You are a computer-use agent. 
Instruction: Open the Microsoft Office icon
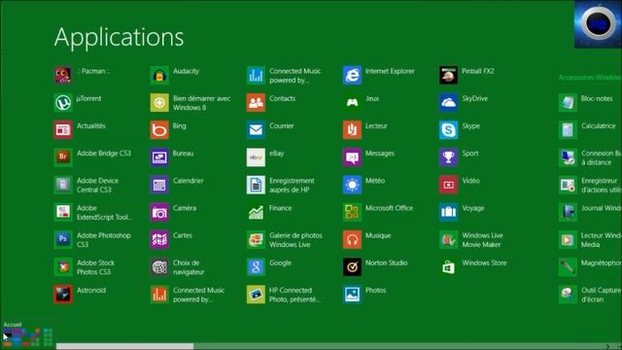[x=352, y=212]
